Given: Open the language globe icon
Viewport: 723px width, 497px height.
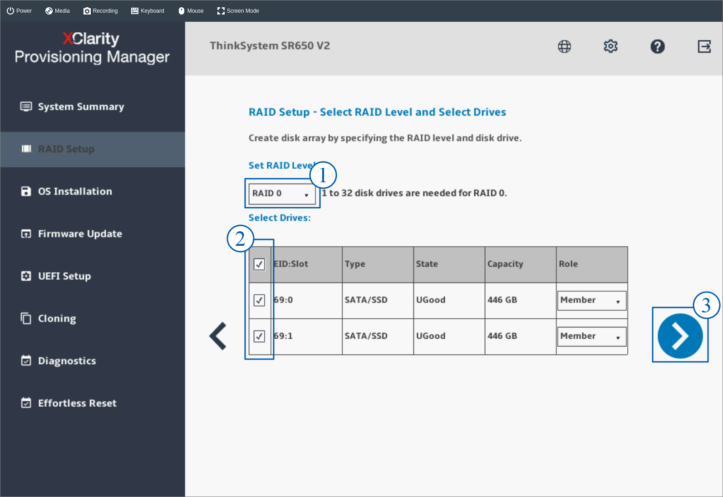Looking at the screenshot, I should [564, 46].
